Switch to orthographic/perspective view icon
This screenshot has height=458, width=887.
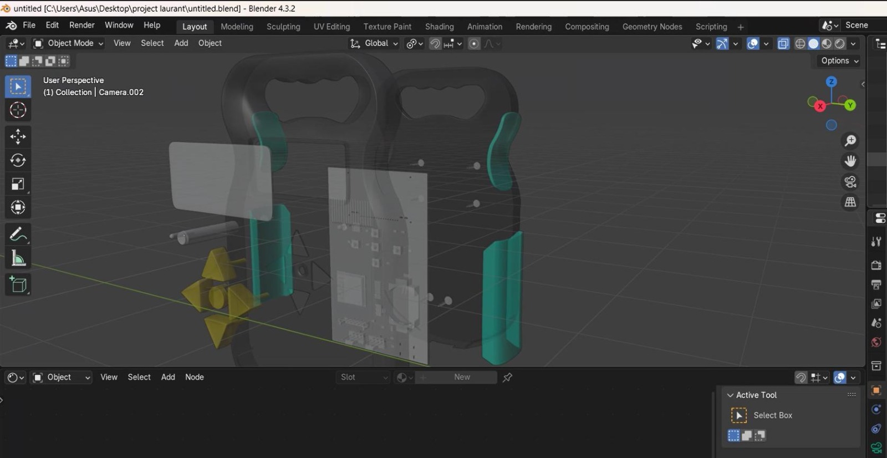point(850,202)
